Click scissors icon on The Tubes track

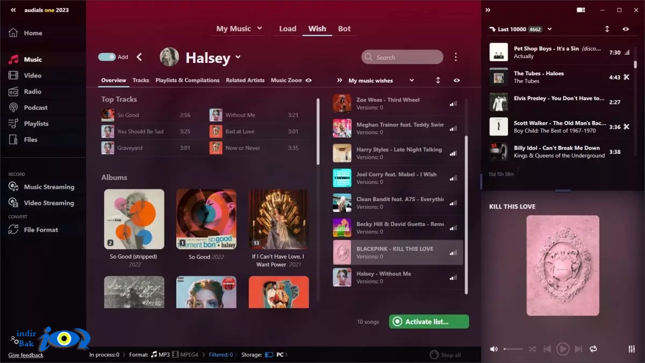tap(626, 77)
